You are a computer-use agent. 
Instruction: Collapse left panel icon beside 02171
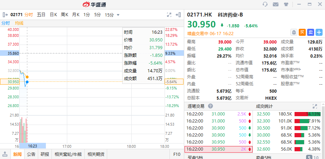point(5,15)
